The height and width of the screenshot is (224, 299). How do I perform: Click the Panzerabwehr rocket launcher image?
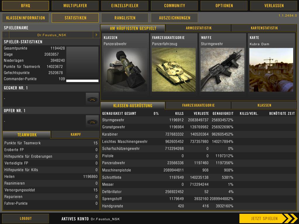(x=125, y=70)
